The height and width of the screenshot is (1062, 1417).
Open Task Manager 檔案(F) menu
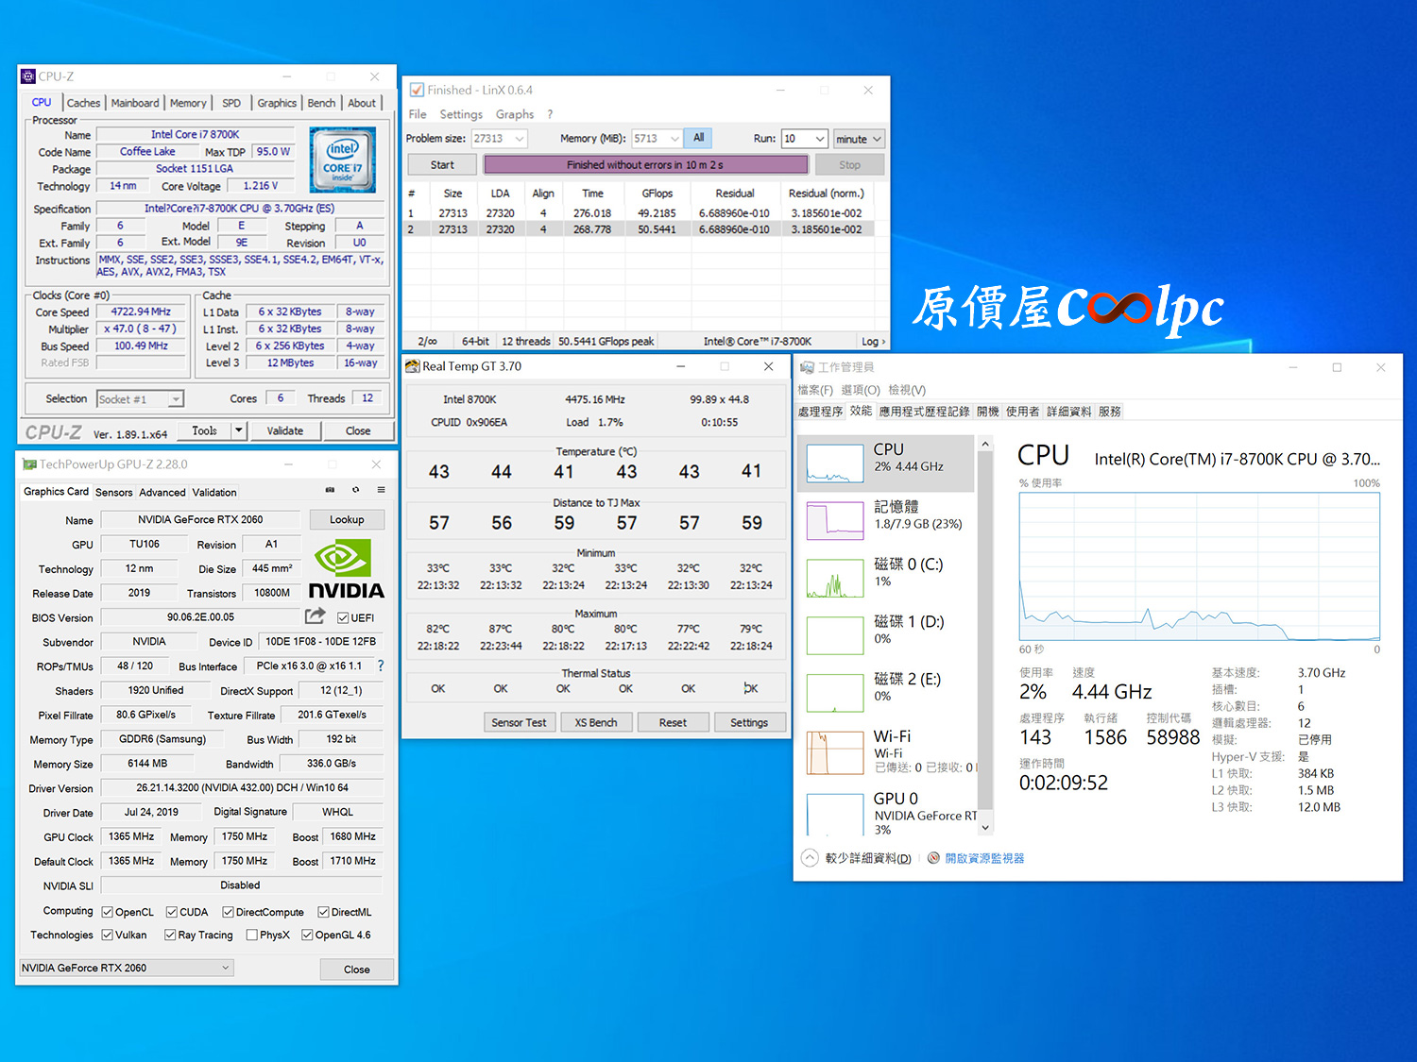(815, 390)
